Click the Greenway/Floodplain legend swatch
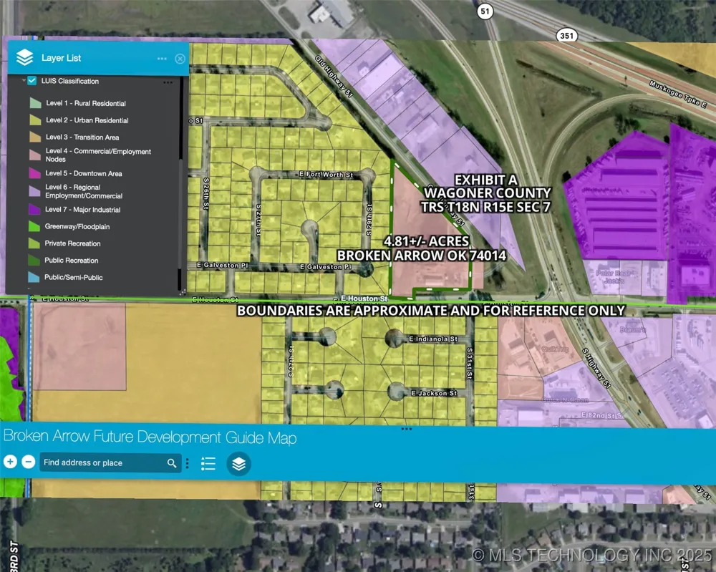This screenshot has width=716, height=572. (34, 226)
